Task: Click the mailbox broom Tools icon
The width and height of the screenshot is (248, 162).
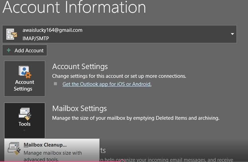Action: tap(25, 114)
